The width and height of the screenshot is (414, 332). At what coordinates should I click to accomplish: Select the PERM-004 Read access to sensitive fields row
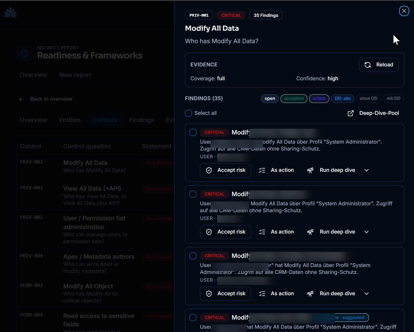pos(96,320)
